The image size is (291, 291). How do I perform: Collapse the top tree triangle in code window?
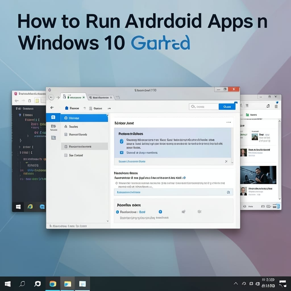coord(20,115)
